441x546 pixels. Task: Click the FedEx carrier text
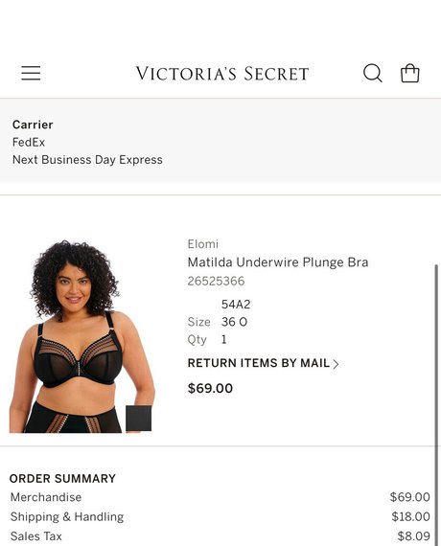tap(29, 142)
